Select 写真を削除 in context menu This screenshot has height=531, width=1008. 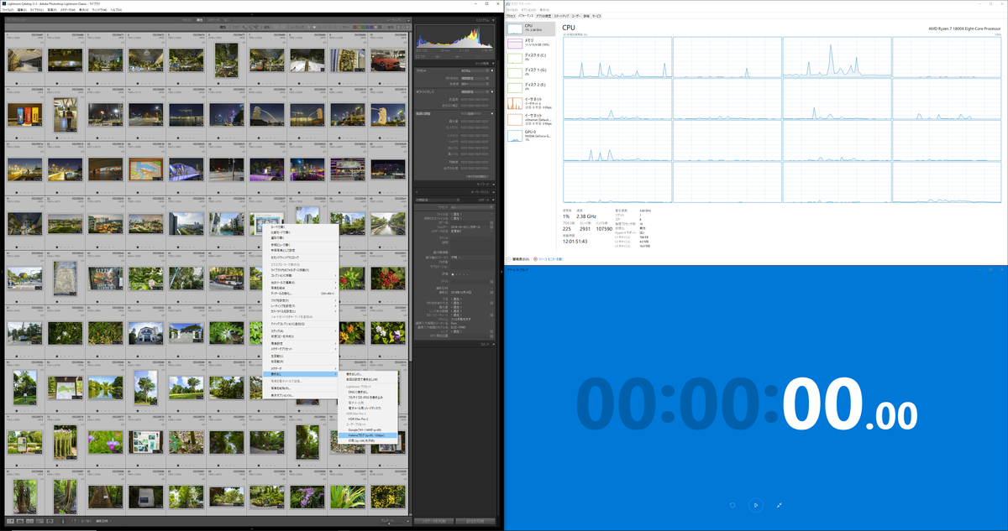pyautogui.click(x=301, y=388)
